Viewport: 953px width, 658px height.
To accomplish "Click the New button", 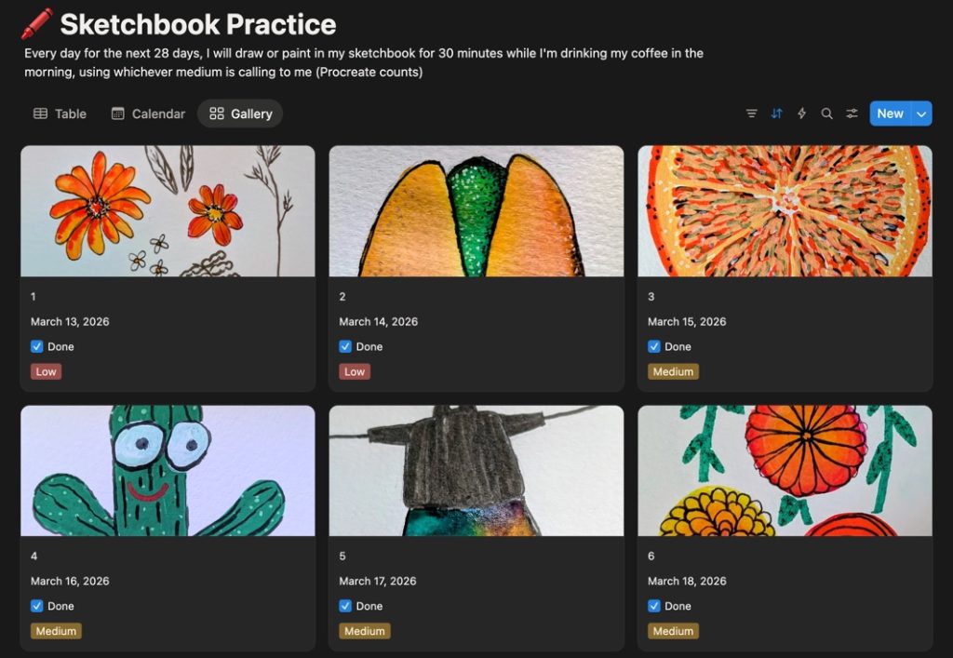I will pyautogui.click(x=890, y=113).
